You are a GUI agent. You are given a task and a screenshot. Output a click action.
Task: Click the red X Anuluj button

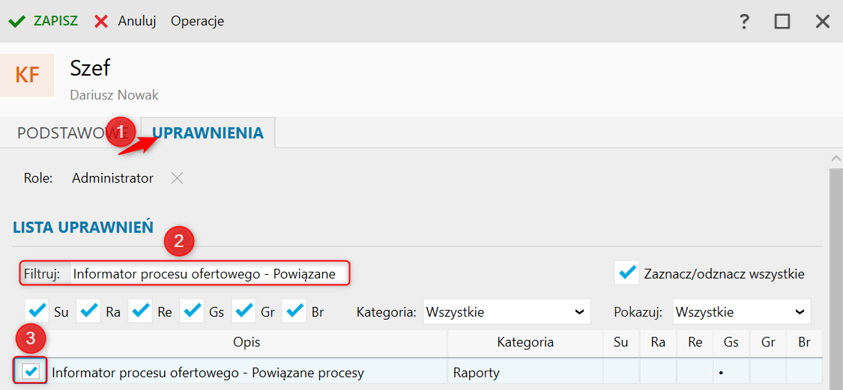125,21
